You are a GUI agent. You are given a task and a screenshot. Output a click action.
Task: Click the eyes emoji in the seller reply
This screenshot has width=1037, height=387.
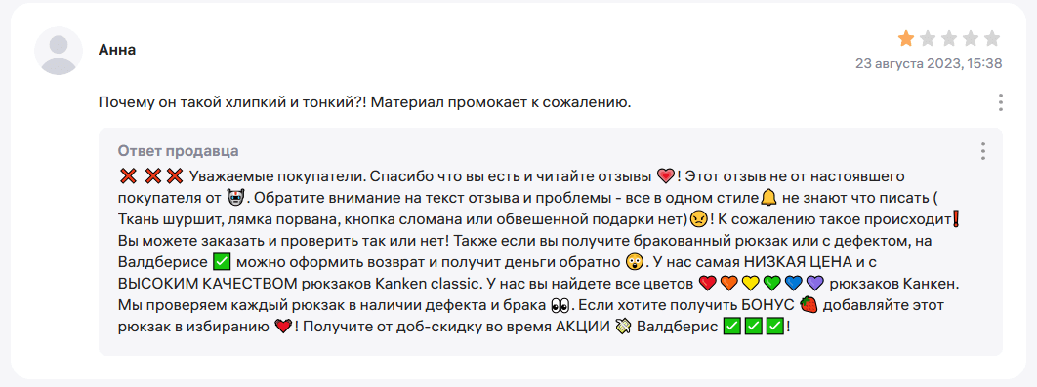pyautogui.click(x=560, y=306)
